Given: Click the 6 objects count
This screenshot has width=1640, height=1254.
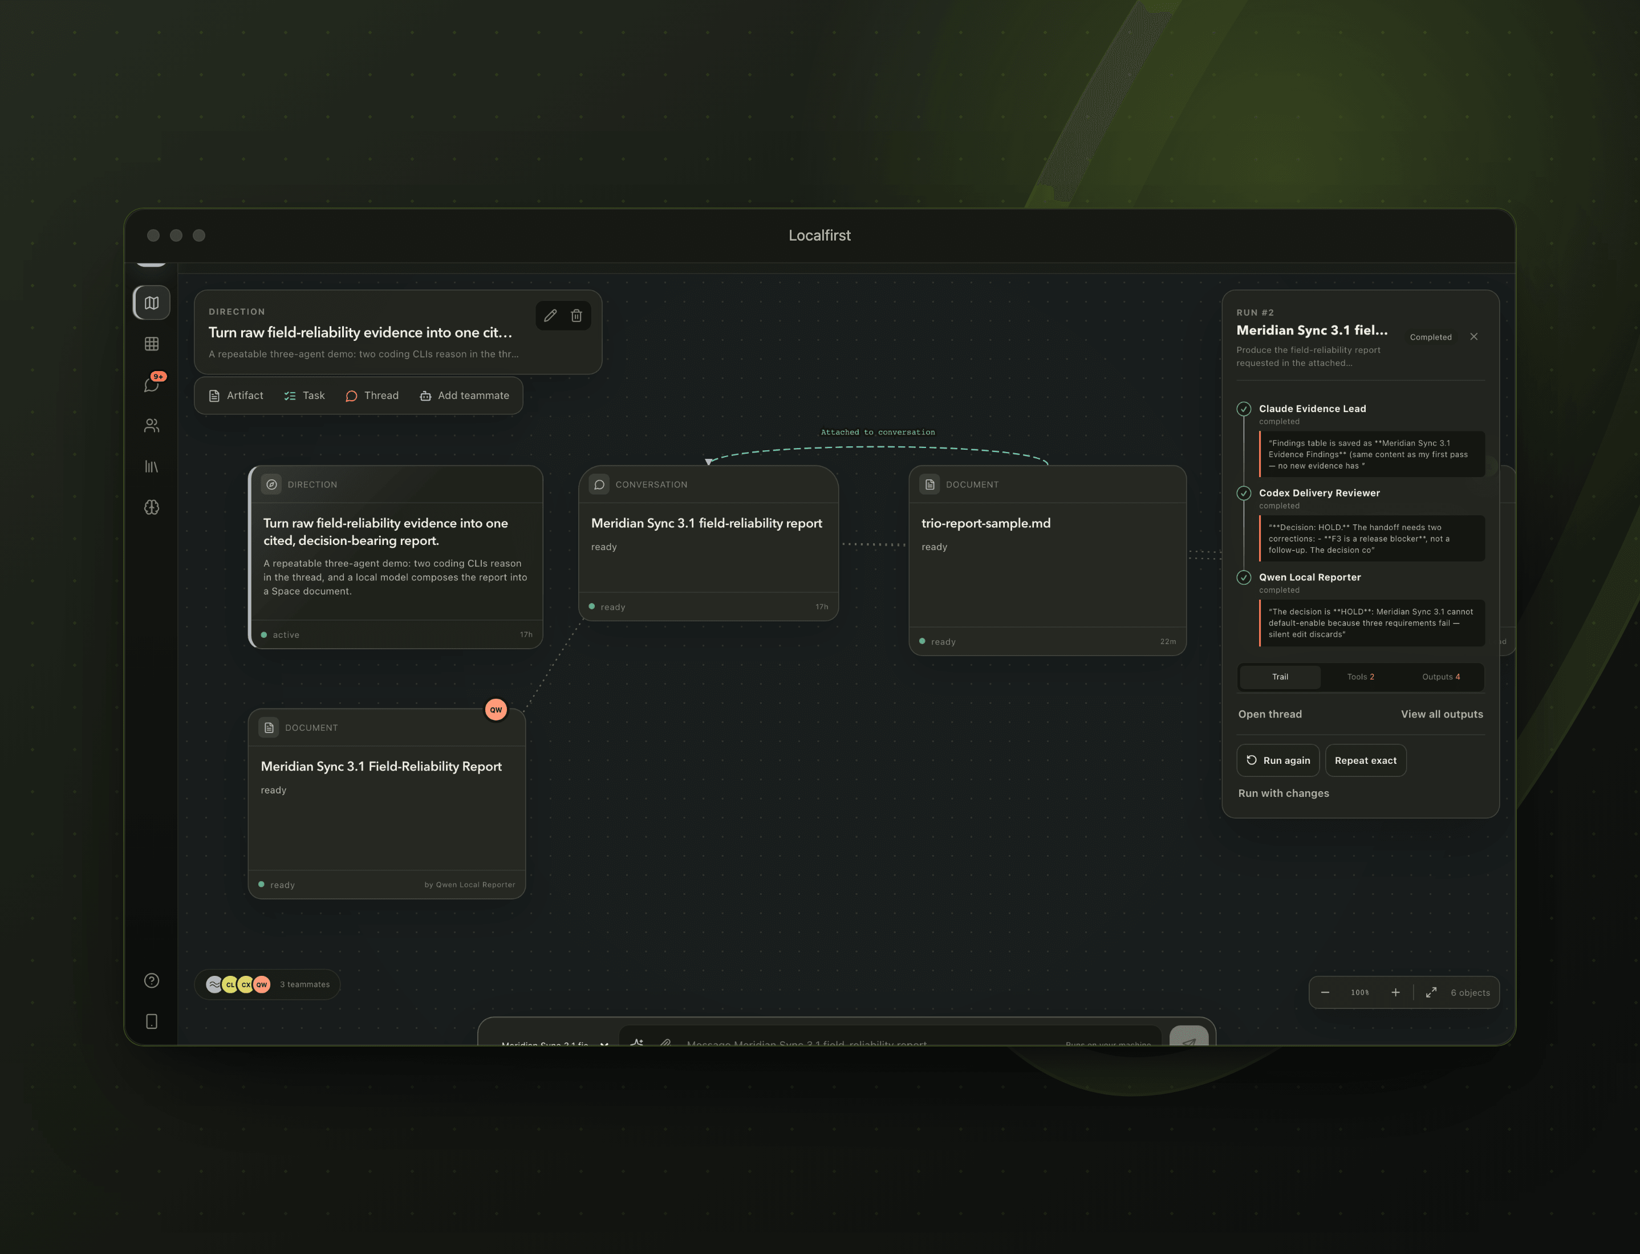Looking at the screenshot, I should click(x=1471, y=993).
